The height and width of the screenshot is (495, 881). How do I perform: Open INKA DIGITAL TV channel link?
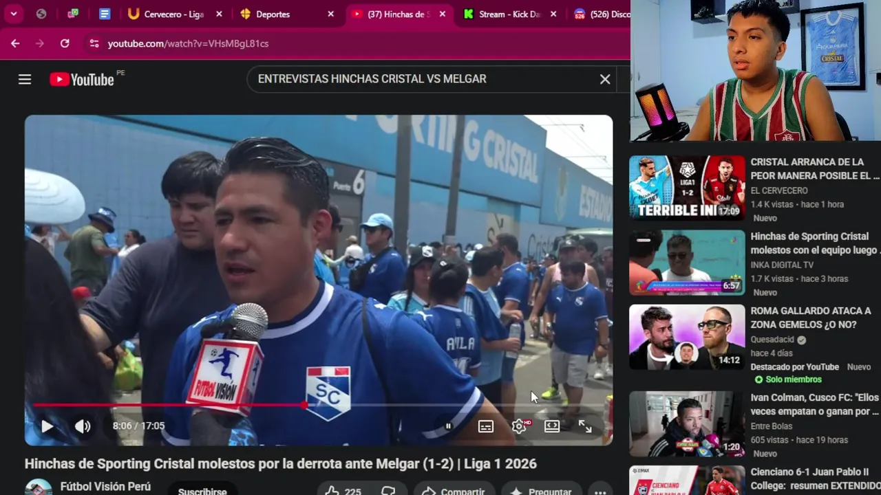click(x=782, y=265)
